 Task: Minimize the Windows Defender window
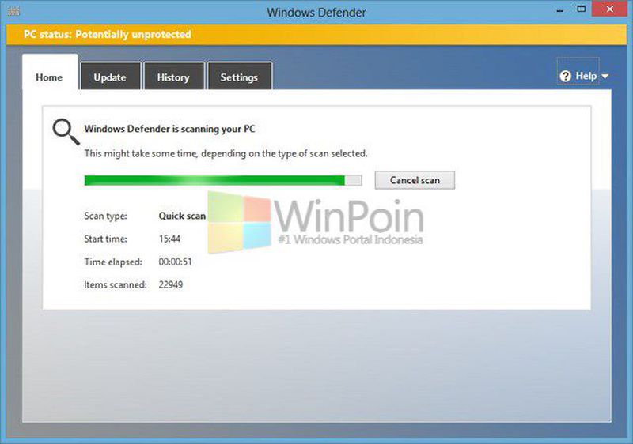click(x=559, y=9)
